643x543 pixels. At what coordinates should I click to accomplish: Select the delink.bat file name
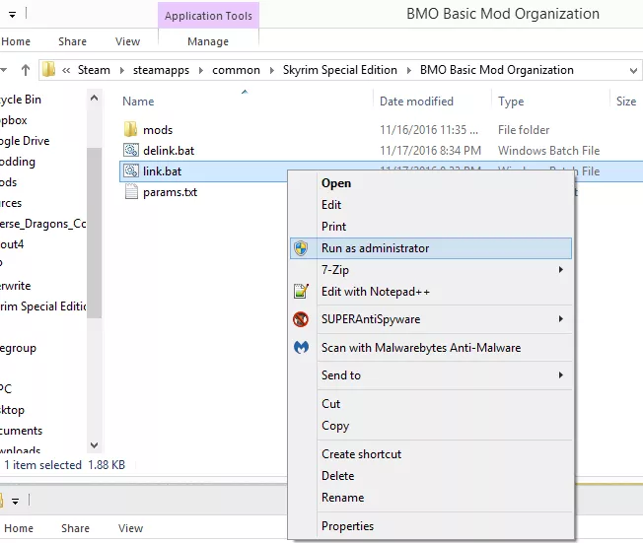(169, 151)
